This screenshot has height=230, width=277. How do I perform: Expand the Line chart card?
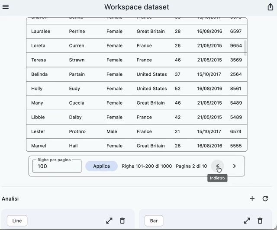(109, 220)
